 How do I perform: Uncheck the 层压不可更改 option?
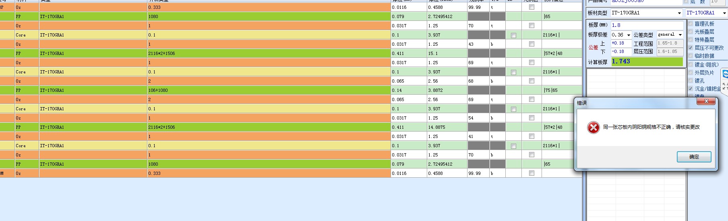pos(691,48)
